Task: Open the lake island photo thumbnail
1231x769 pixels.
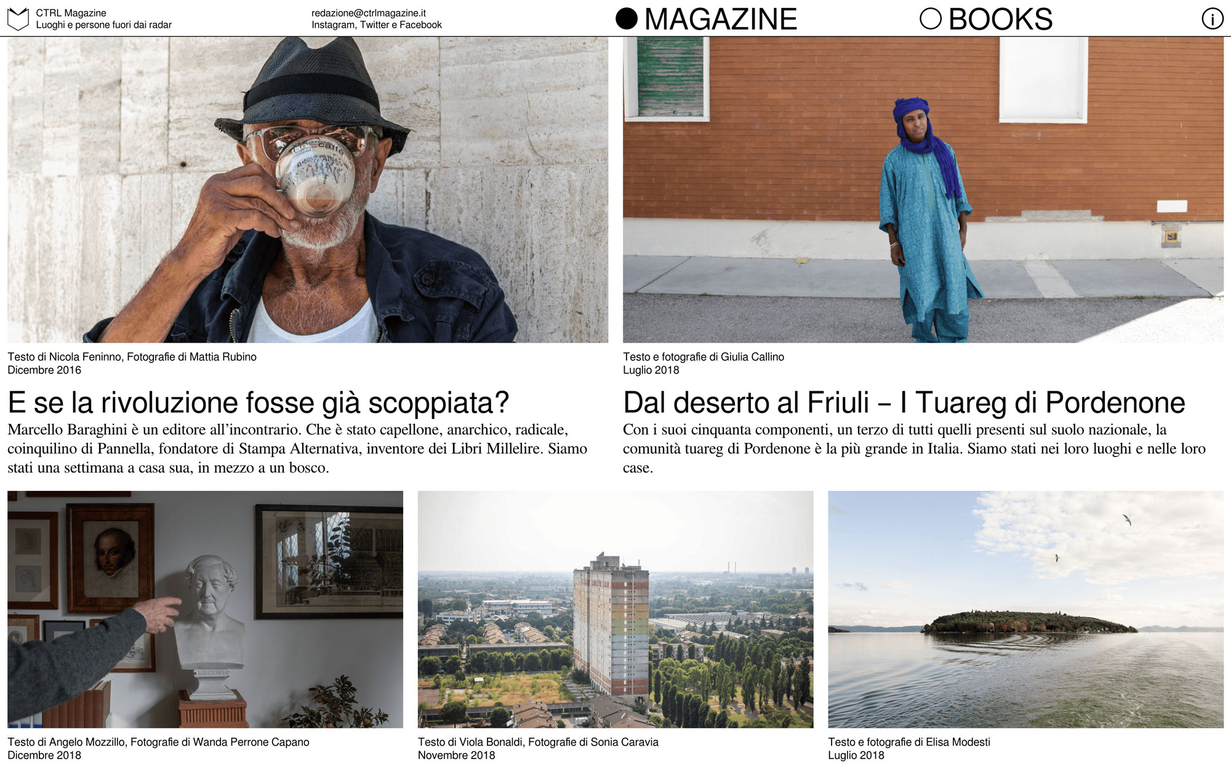Action: 1026,609
